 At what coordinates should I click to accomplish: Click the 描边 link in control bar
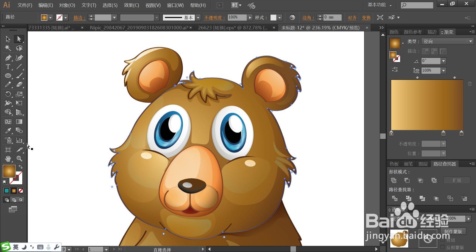pos(79,18)
